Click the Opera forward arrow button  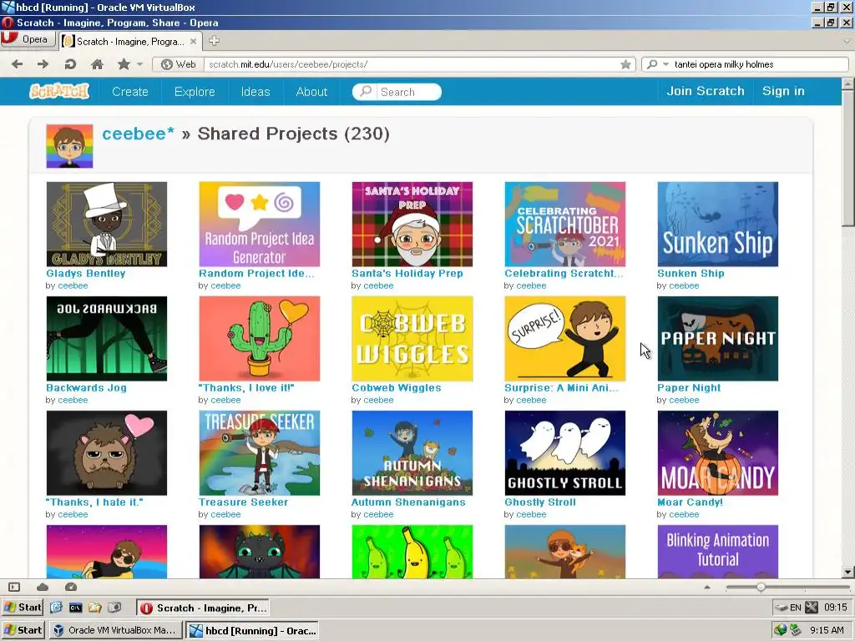[x=43, y=64]
